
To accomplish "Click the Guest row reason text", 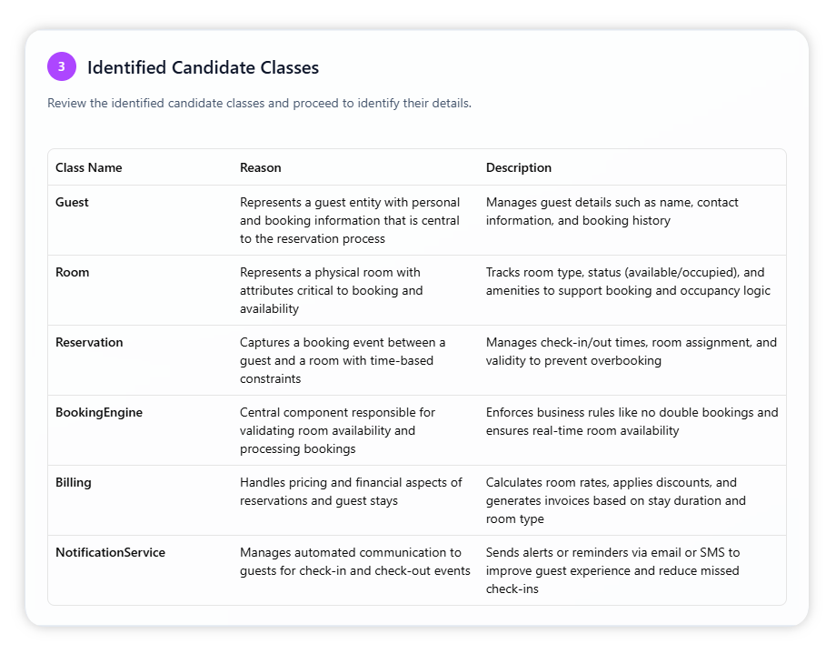I will [x=350, y=220].
